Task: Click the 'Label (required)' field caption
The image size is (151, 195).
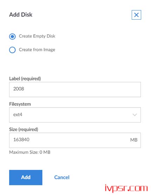Action: pos(25,79)
